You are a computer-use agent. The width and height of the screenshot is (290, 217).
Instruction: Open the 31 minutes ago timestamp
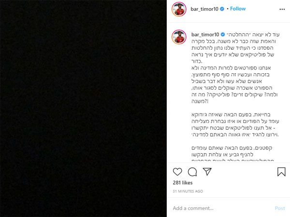[188, 191]
